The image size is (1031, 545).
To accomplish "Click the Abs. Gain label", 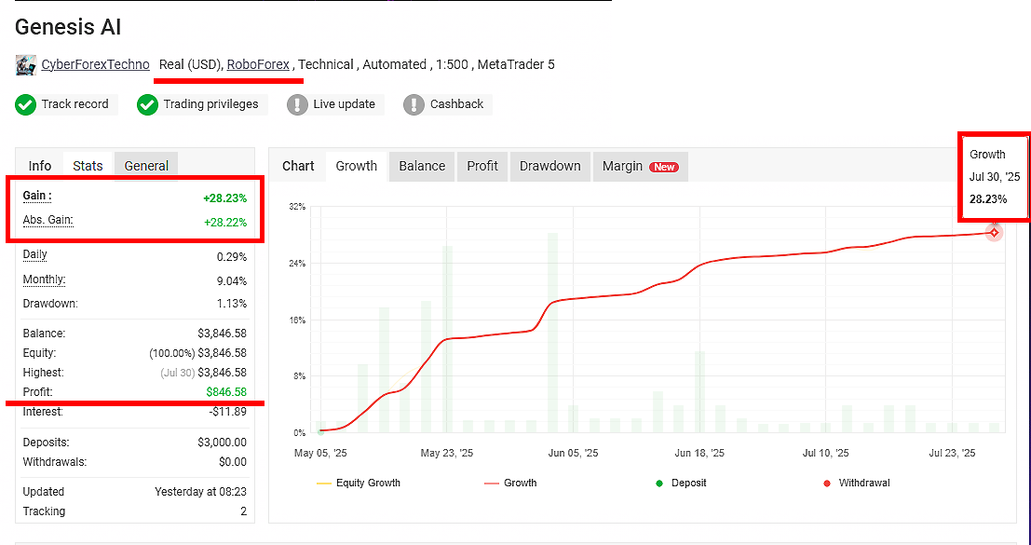I will coord(48,220).
